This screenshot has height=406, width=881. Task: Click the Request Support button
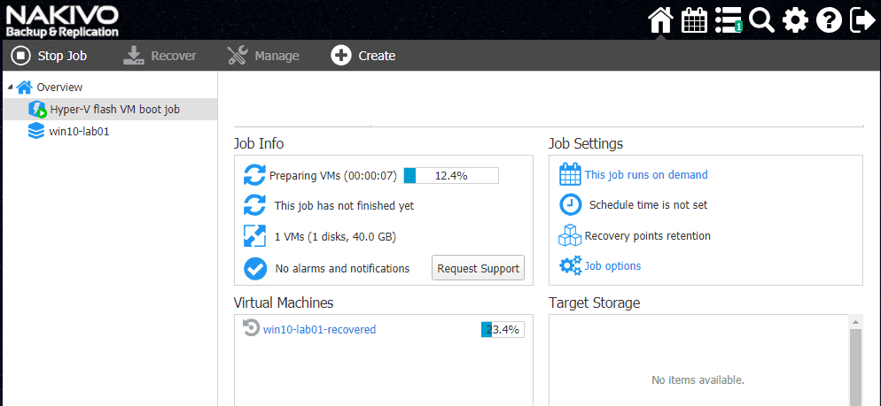point(478,268)
